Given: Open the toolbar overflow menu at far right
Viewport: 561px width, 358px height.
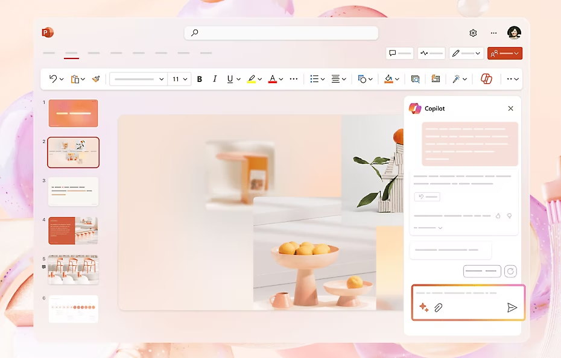Looking at the screenshot, I should pyautogui.click(x=513, y=79).
